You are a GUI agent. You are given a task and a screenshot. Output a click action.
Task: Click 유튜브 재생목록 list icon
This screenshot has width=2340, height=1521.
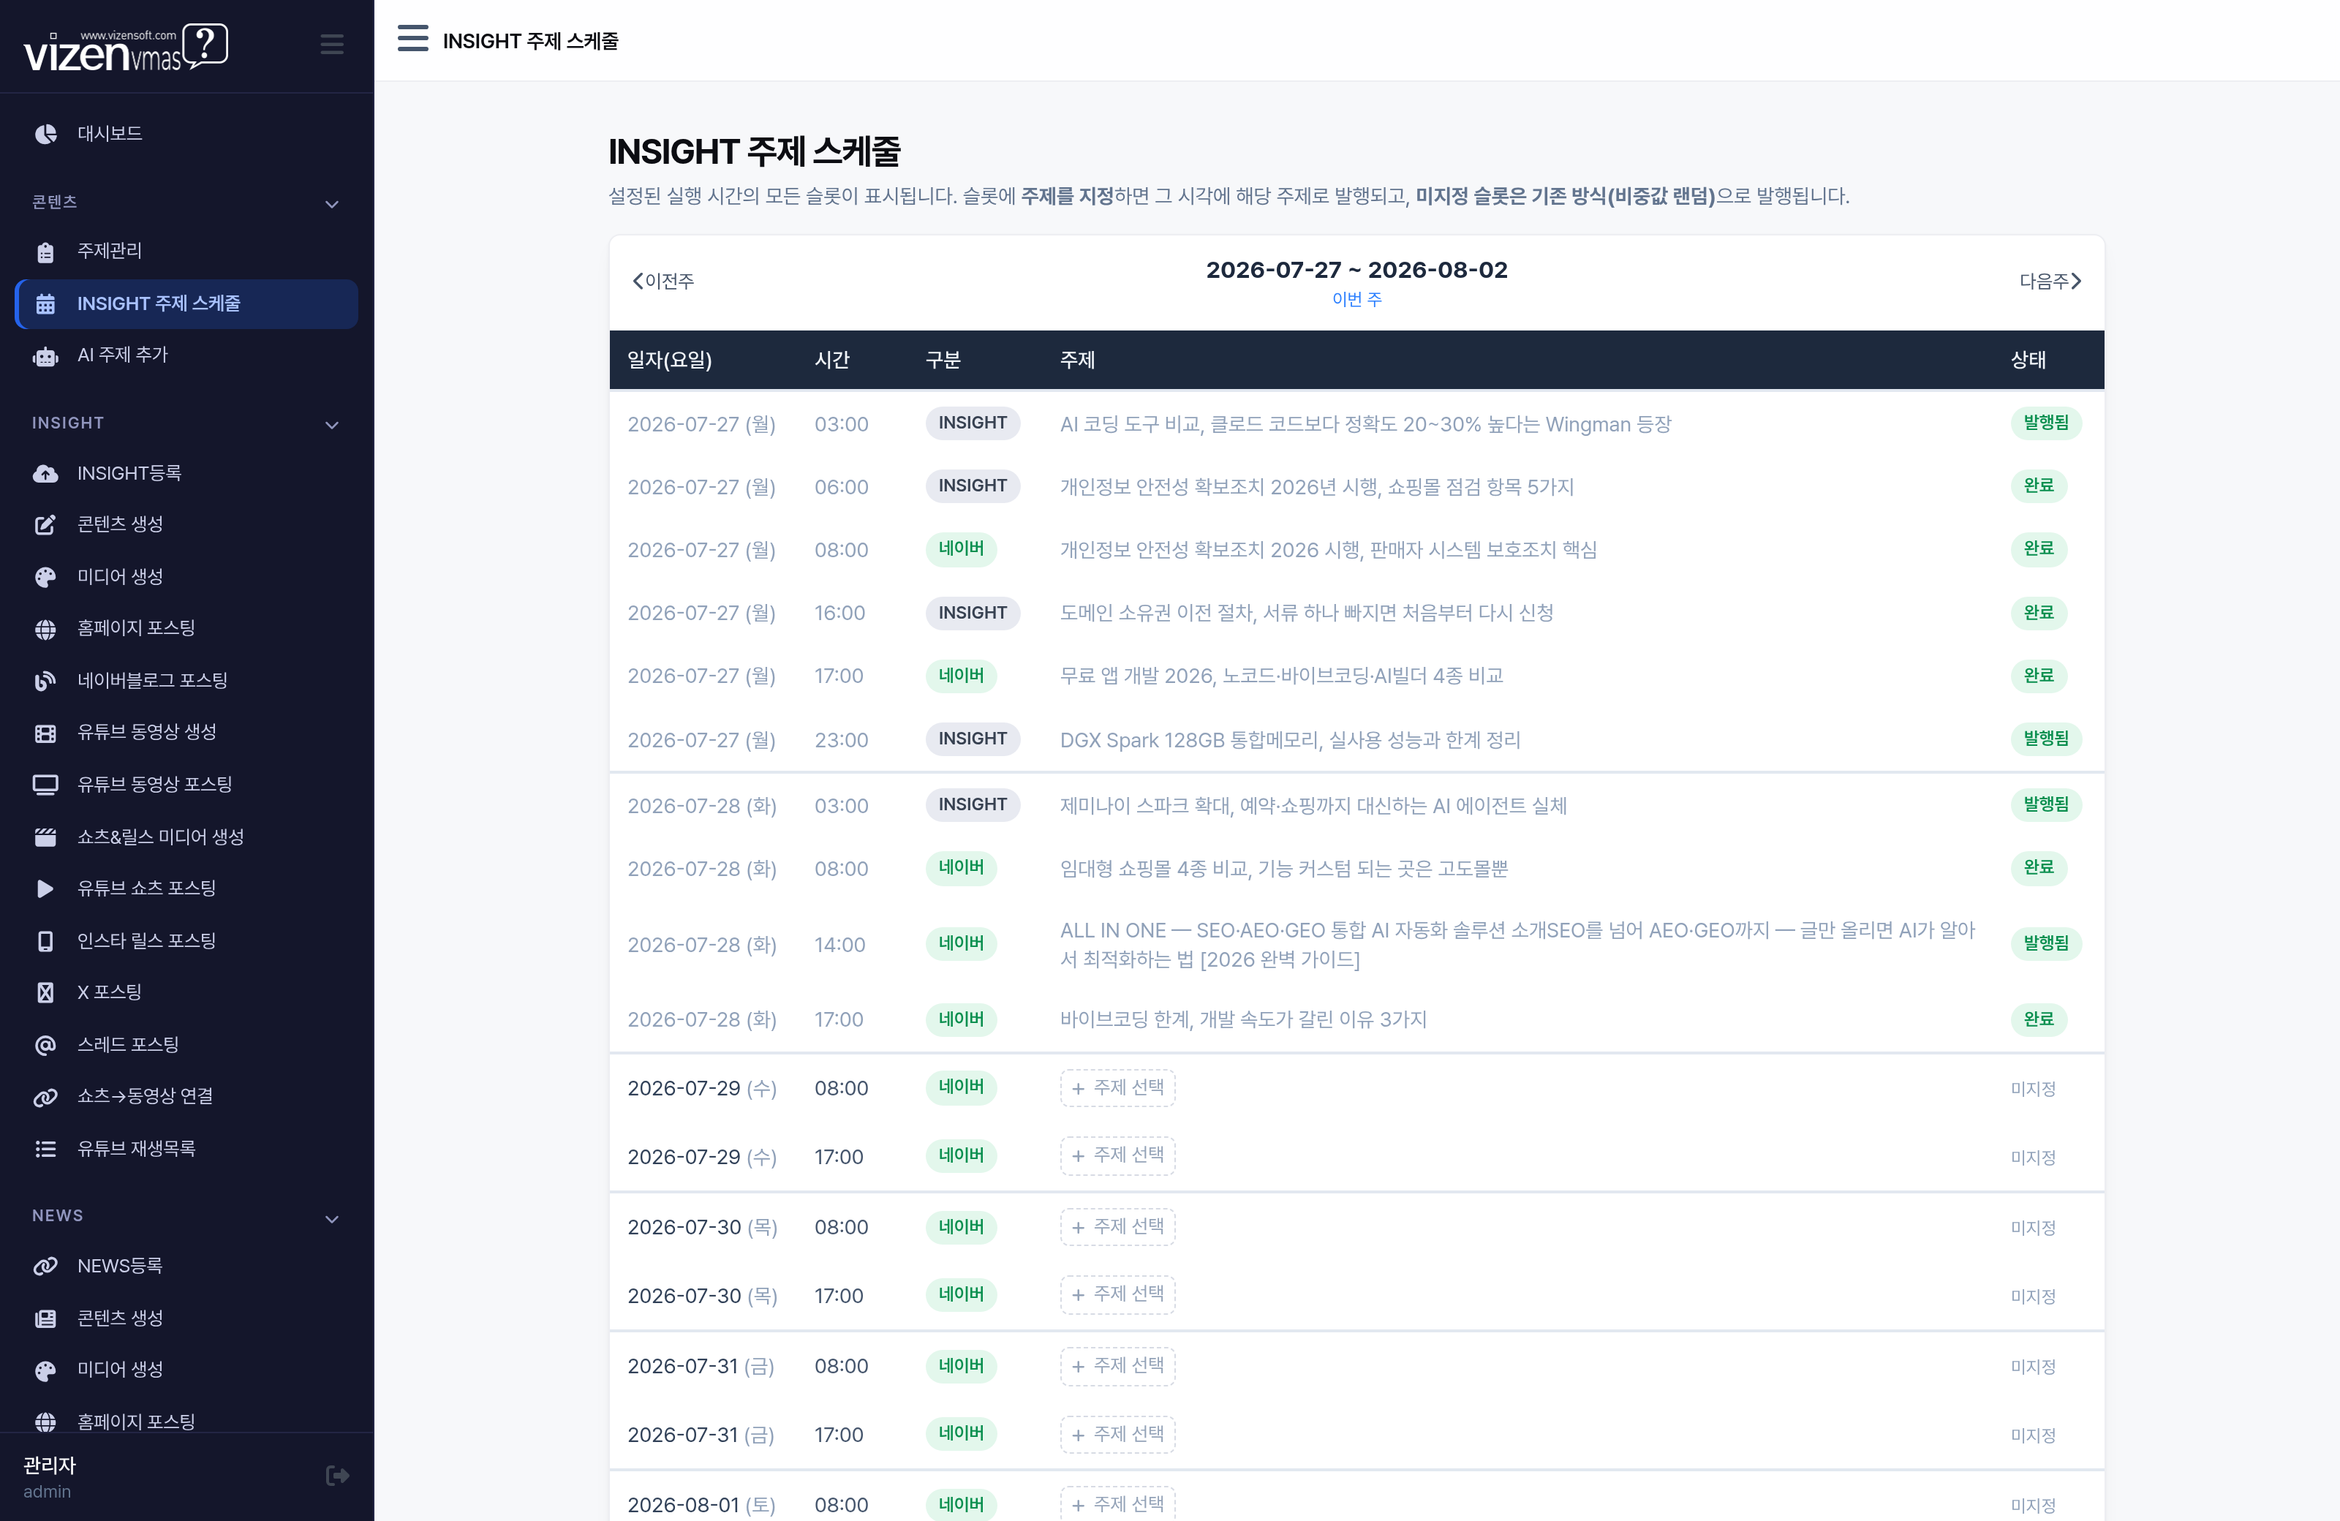(x=45, y=1150)
